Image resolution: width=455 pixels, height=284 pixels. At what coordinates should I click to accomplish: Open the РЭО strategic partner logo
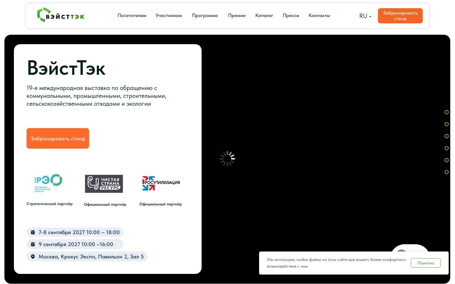pos(48,183)
